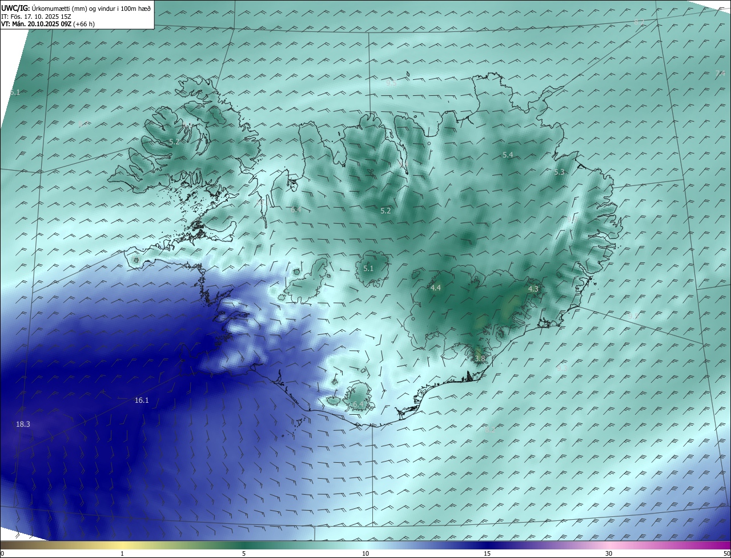Click the 3.8 value label near the south coast
Image resolution: width=731 pixels, height=558 pixels.
[x=480, y=358]
